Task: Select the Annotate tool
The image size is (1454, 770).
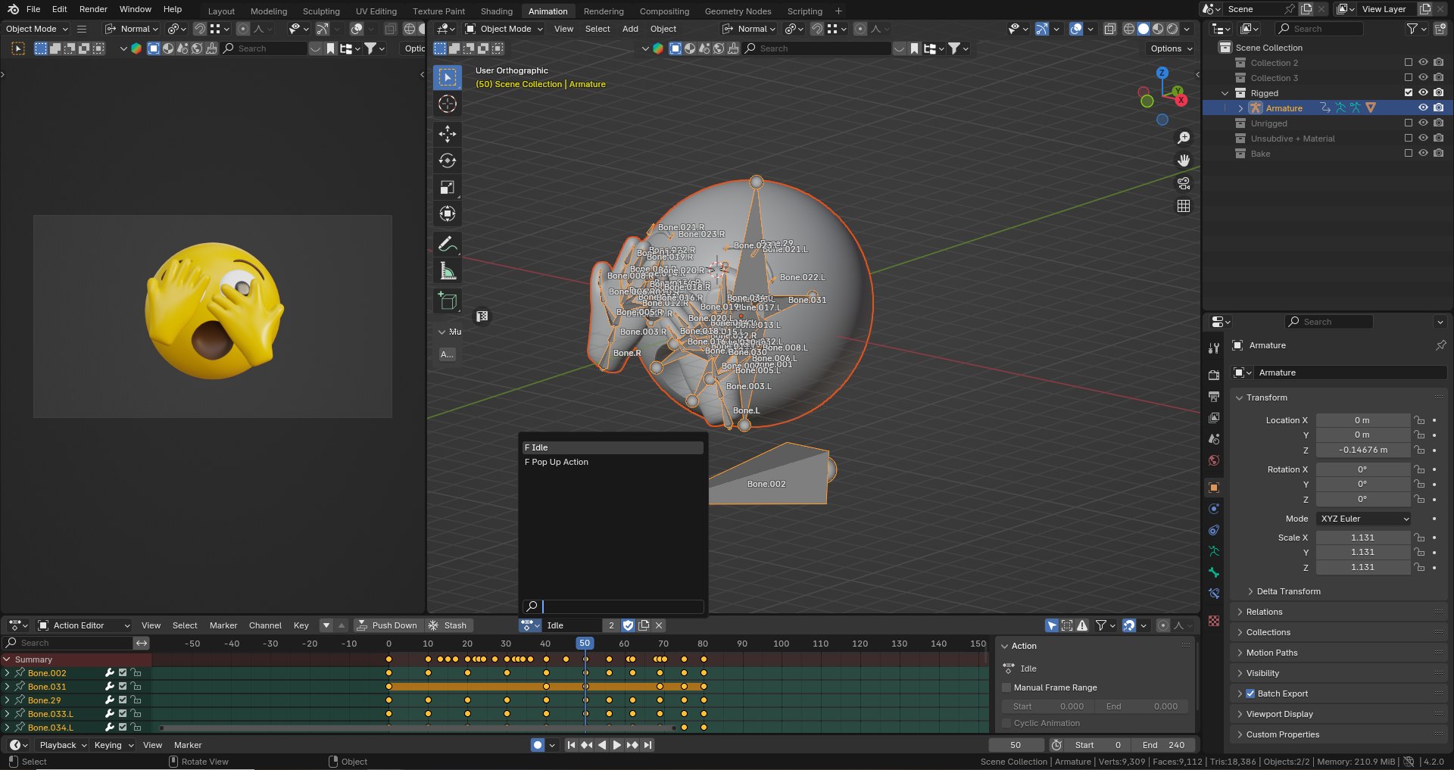Action: [448, 244]
